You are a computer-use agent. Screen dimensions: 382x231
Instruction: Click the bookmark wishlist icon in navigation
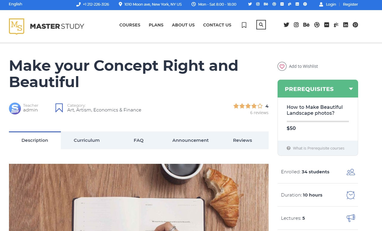(x=244, y=25)
